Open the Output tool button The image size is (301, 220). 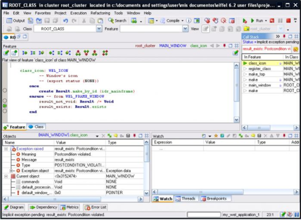coord(16,21)
